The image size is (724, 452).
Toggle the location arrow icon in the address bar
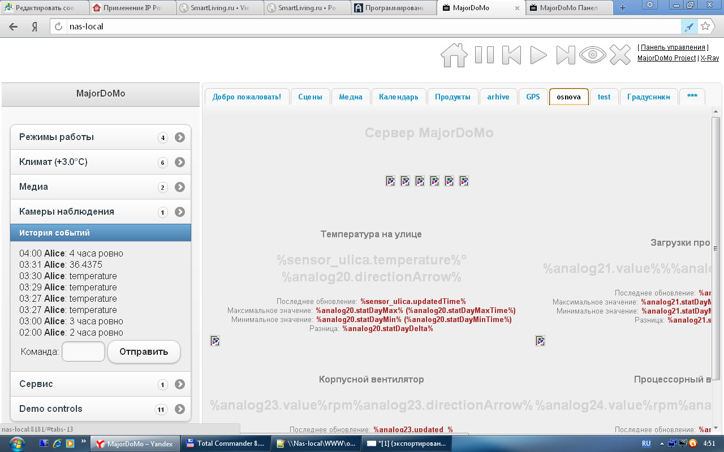689,25
